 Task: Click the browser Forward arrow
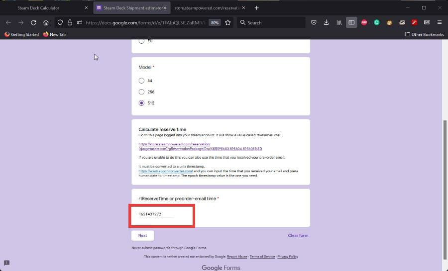click(x=21, y=22)
